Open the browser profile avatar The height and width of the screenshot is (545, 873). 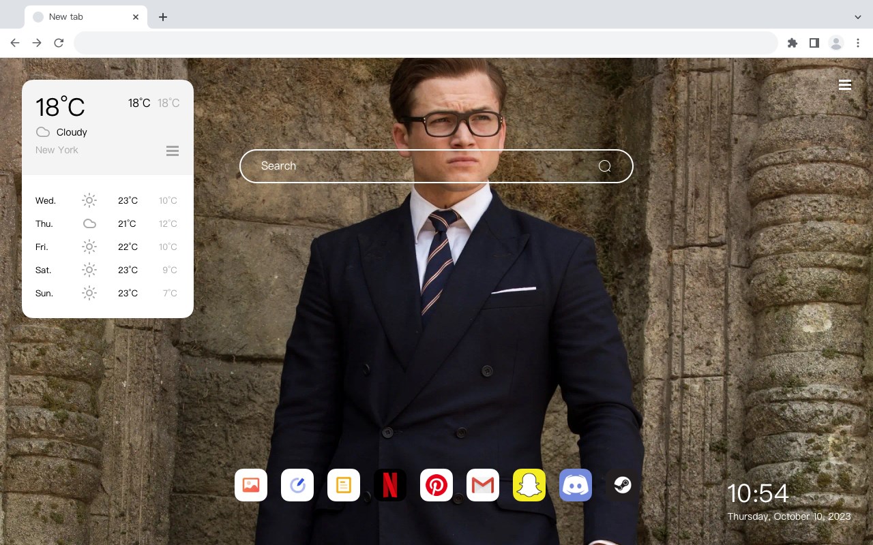click(836, 43)
